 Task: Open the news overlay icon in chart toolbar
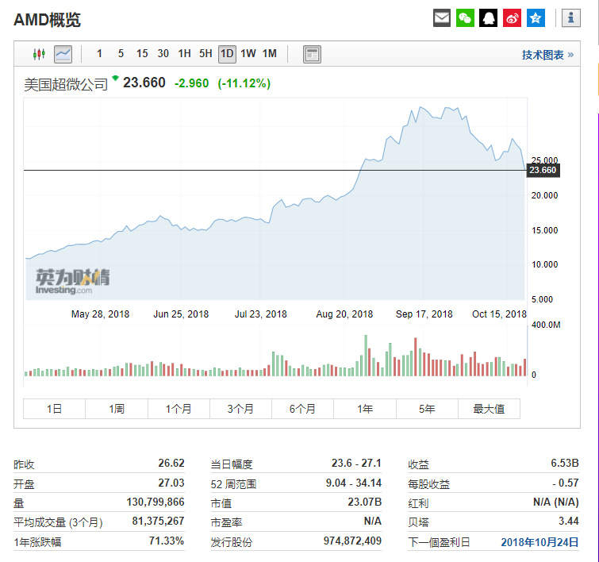312,54
